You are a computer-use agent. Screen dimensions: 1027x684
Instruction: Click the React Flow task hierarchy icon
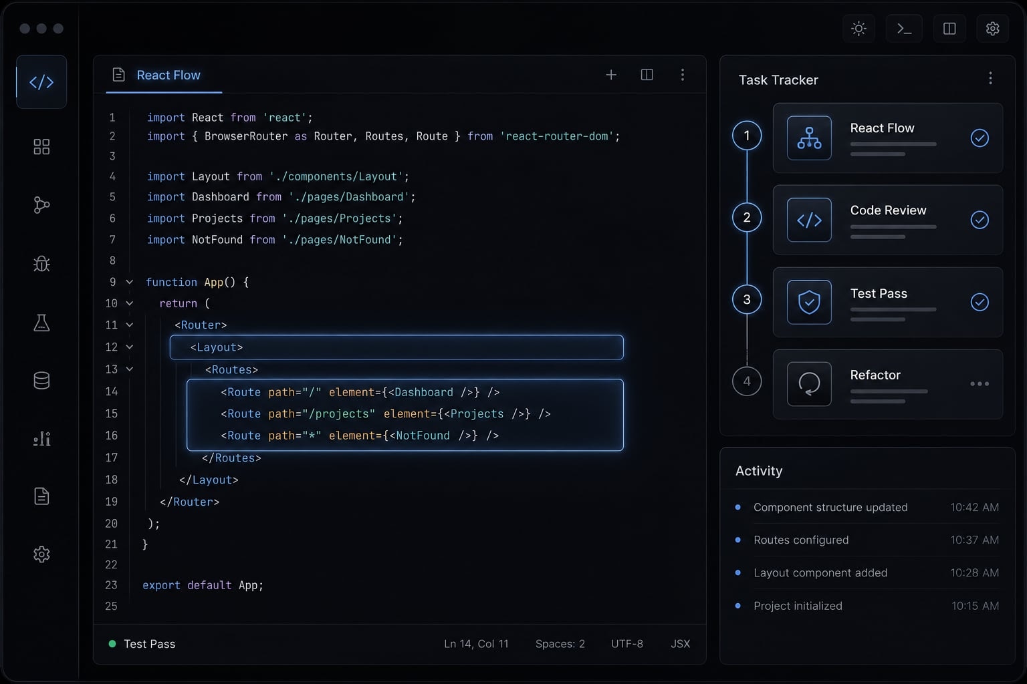(809, 138)
